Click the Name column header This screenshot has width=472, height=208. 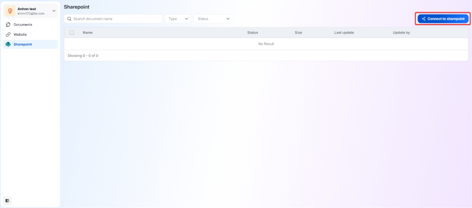click(88, 32)
